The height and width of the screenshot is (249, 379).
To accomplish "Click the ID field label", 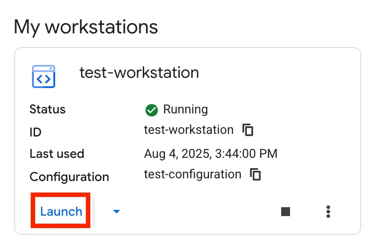I will 35,132.
